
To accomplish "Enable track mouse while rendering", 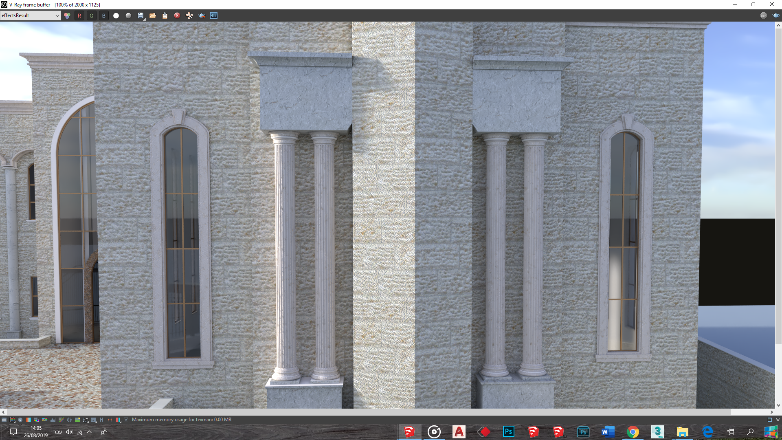I will click(189, 15).
